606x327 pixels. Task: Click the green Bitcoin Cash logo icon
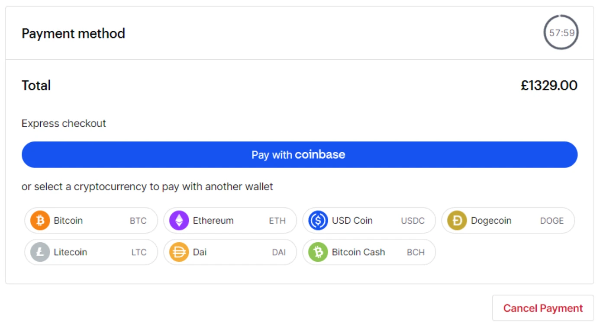coord(318,252)
